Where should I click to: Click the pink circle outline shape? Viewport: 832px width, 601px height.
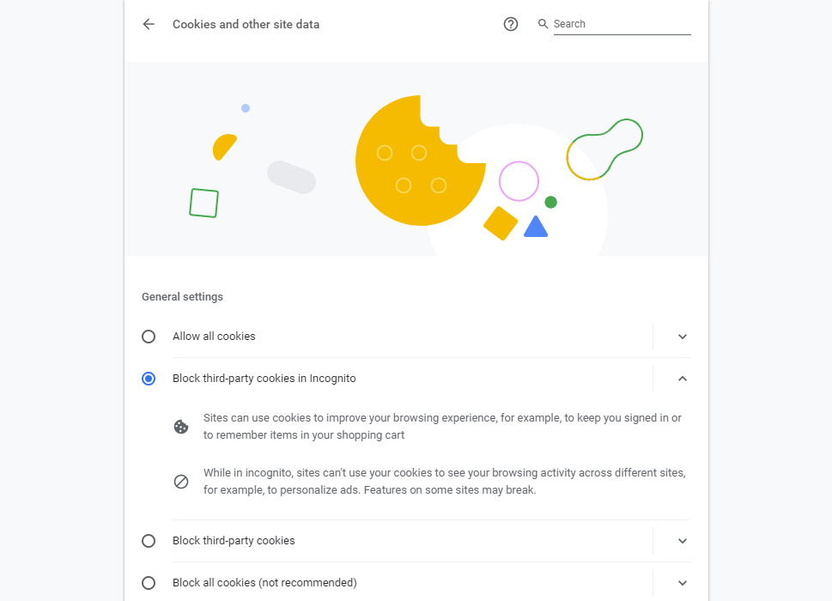(519, 181)
